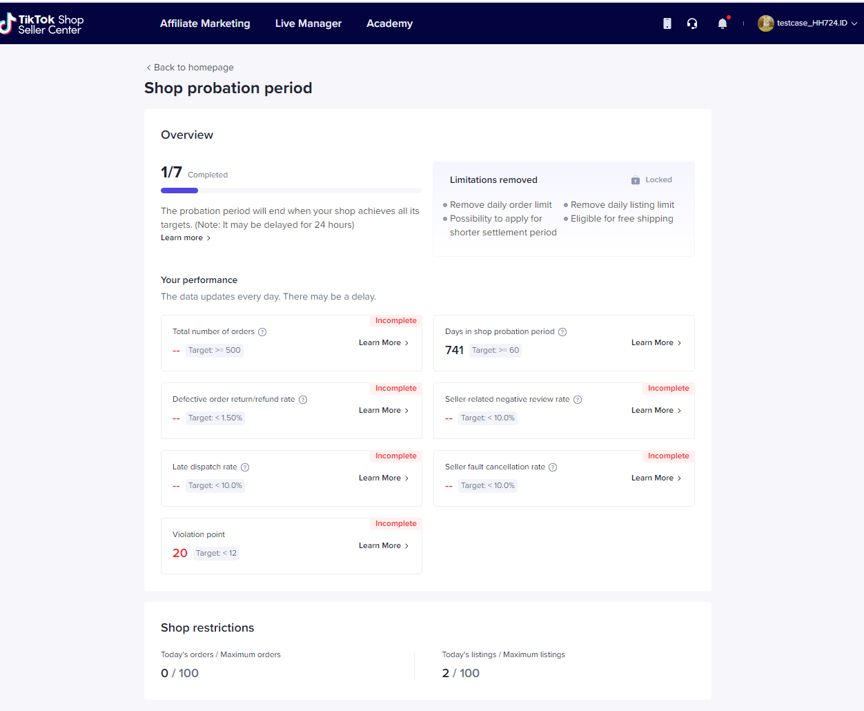Open Learn More for Violation point
The height and width of the screenshot is (711, 864).
pos(383,546)
